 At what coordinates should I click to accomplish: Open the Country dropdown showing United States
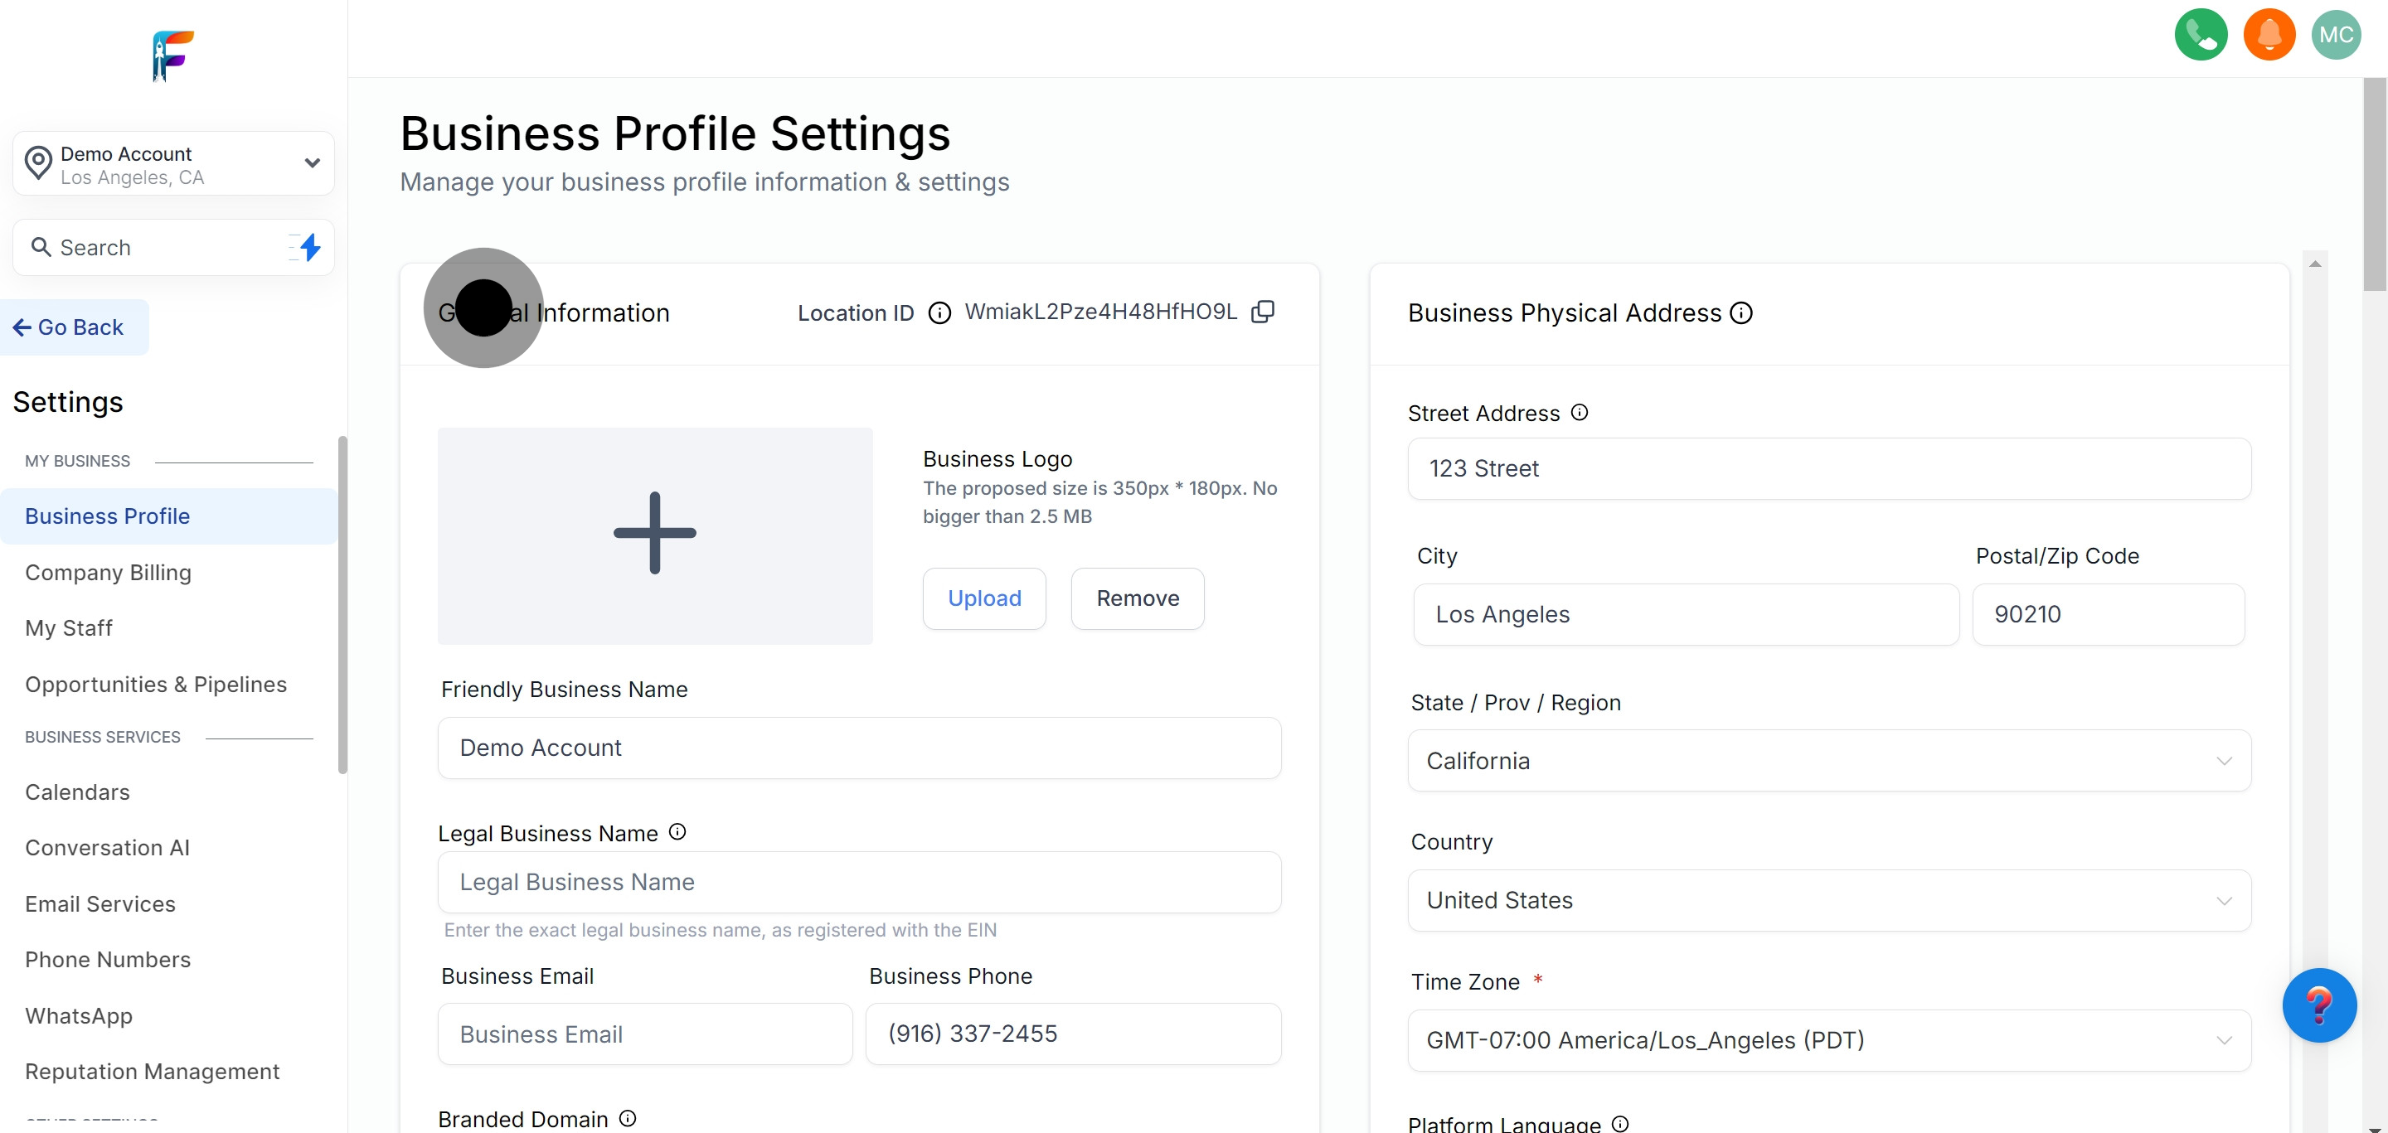(1828, 900)
